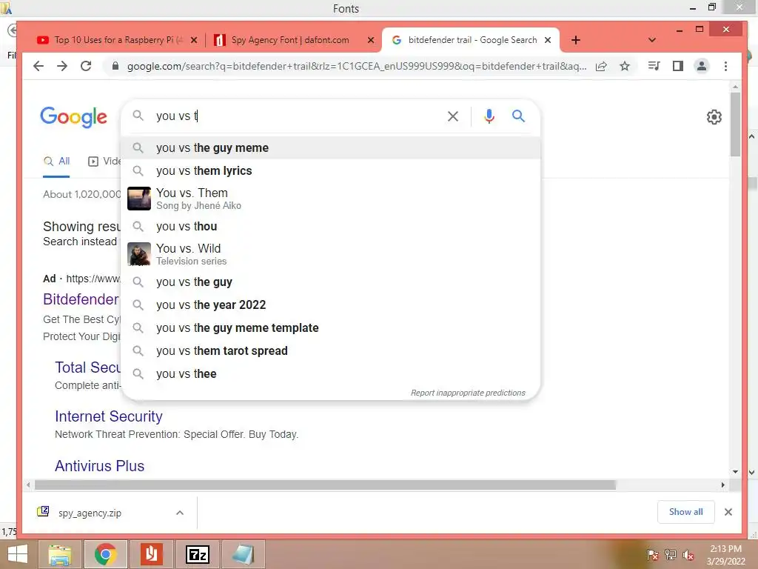Screen dimensions: 758x569
Task: Choose suggestion 'you vs them lyrics'
Action: pos(331,171)
